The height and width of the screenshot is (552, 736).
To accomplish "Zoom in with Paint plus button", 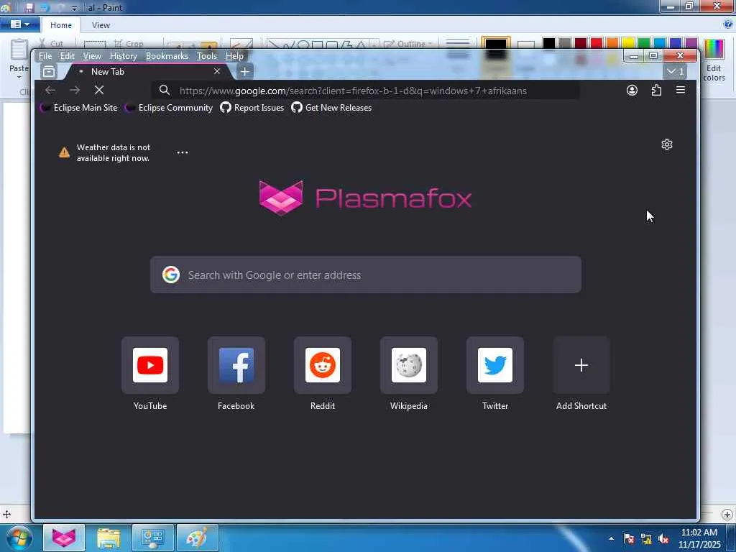I will pos(727,515).
